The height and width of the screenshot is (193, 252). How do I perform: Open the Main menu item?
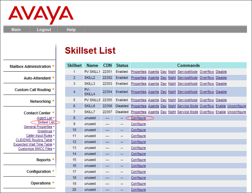pos(16,30)
